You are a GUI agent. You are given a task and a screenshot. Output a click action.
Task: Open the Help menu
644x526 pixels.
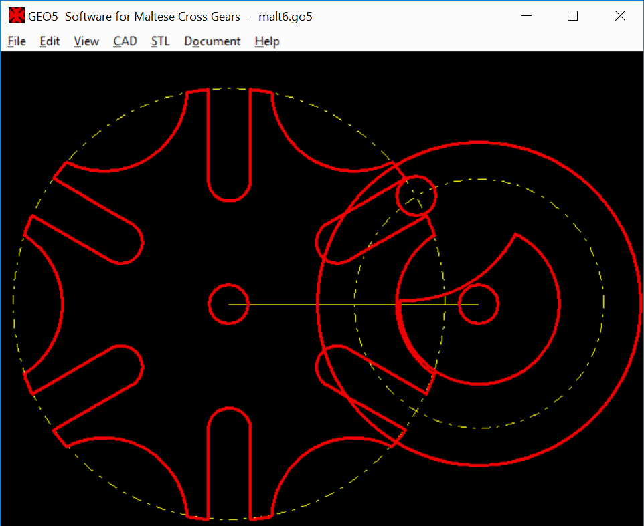coord(267,41)
